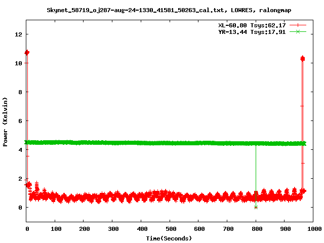Select the XL-60.80 Tsys:62.17 legend entry
324x243 pixels.
[x=252, y=25]
